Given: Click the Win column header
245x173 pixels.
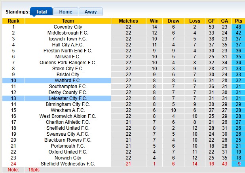Looking at the screenshot, I should (x=154, y=21).
